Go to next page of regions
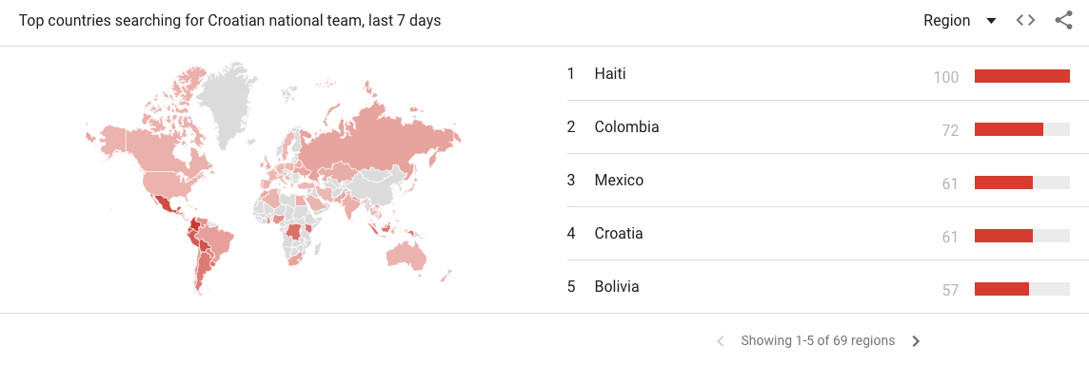This screenshot has width=1089, height=365. pyautogui.click(x=916, y=340)
